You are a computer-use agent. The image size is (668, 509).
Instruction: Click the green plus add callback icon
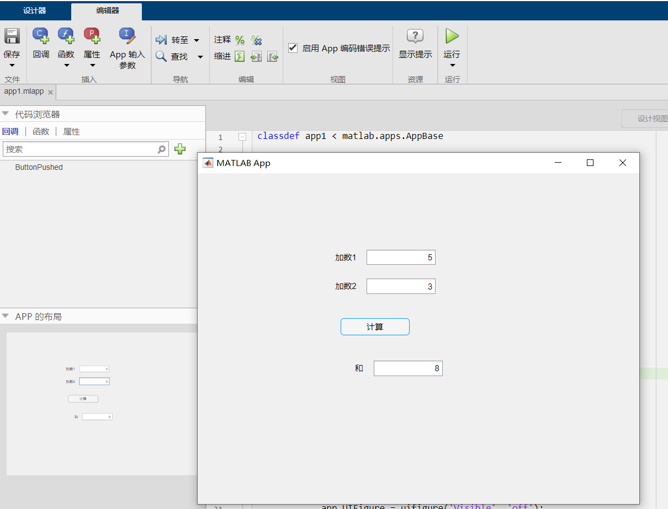pos(180,149)
